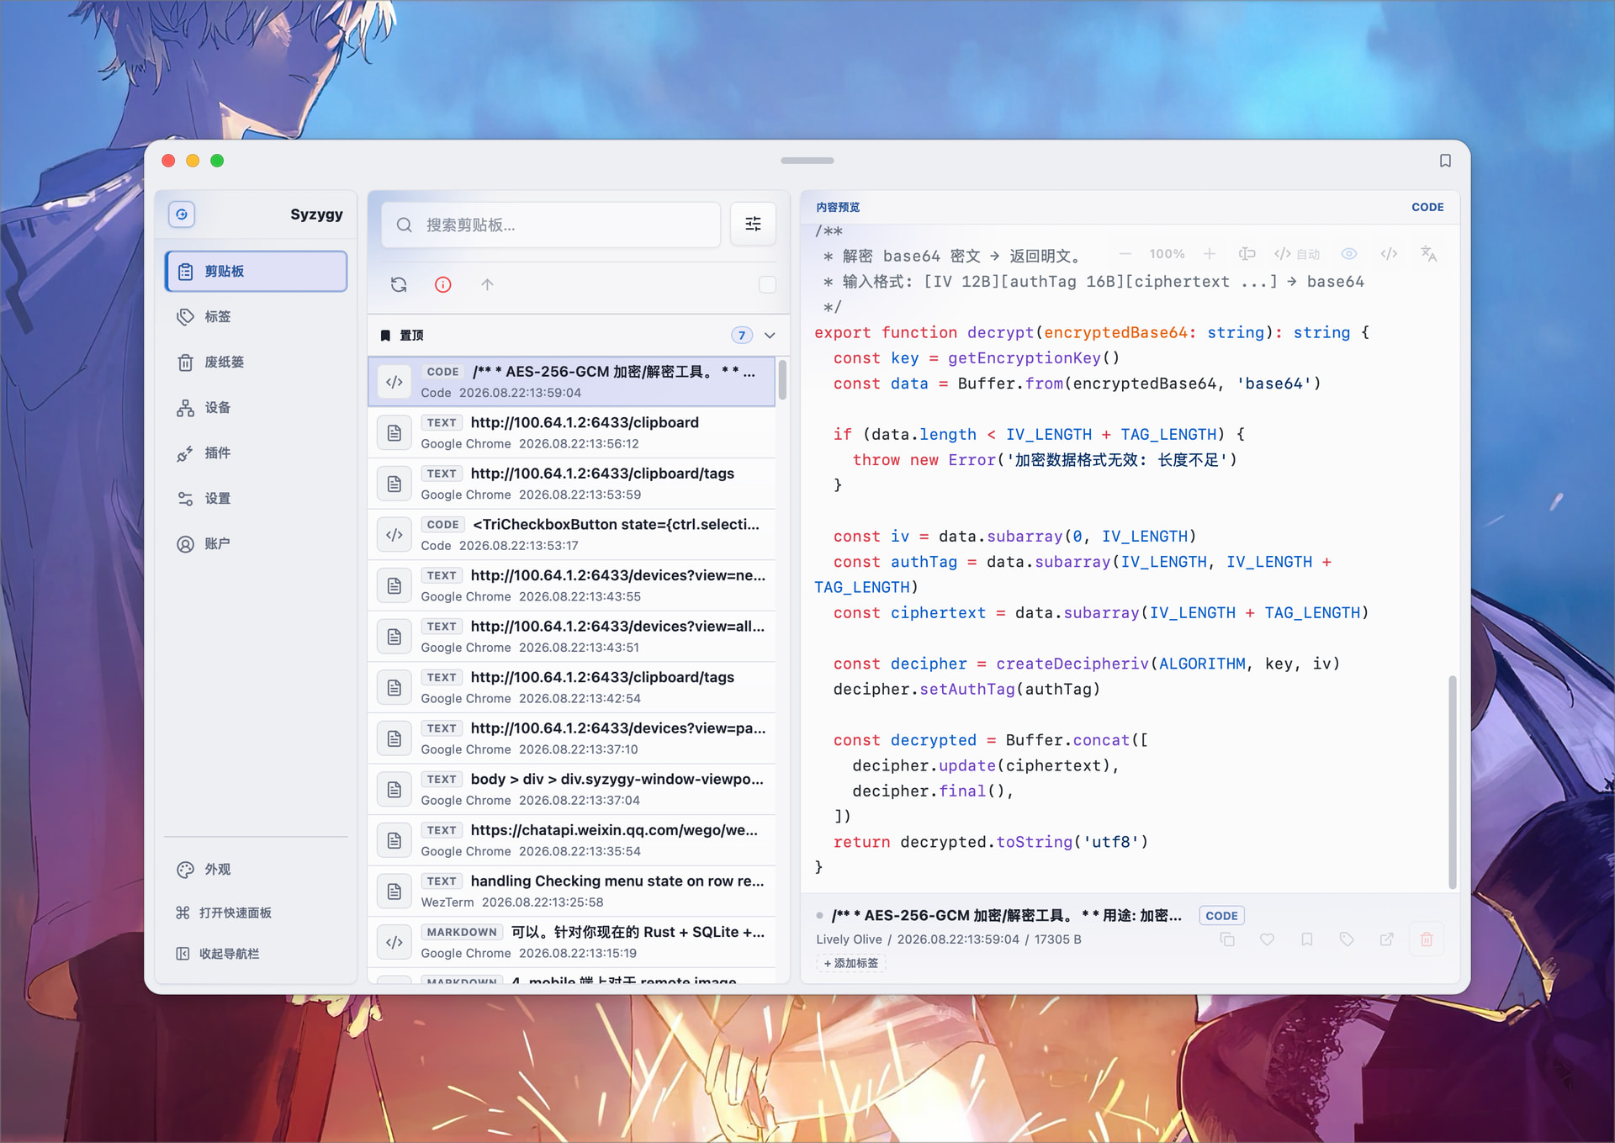Click document icon of 13:56:12 clipboard entry
This screenshot has width=1615, height=1143.
[x=394, y=432]
